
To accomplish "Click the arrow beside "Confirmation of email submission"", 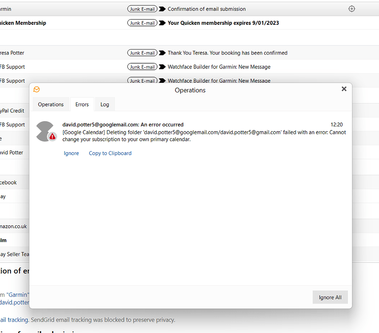I will 162,9.
